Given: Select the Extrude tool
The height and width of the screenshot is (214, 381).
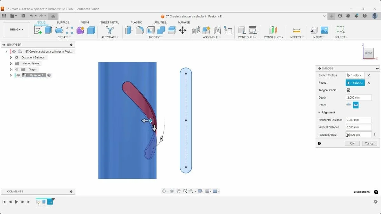Looking at the screenshot, I should click(48, 30).
